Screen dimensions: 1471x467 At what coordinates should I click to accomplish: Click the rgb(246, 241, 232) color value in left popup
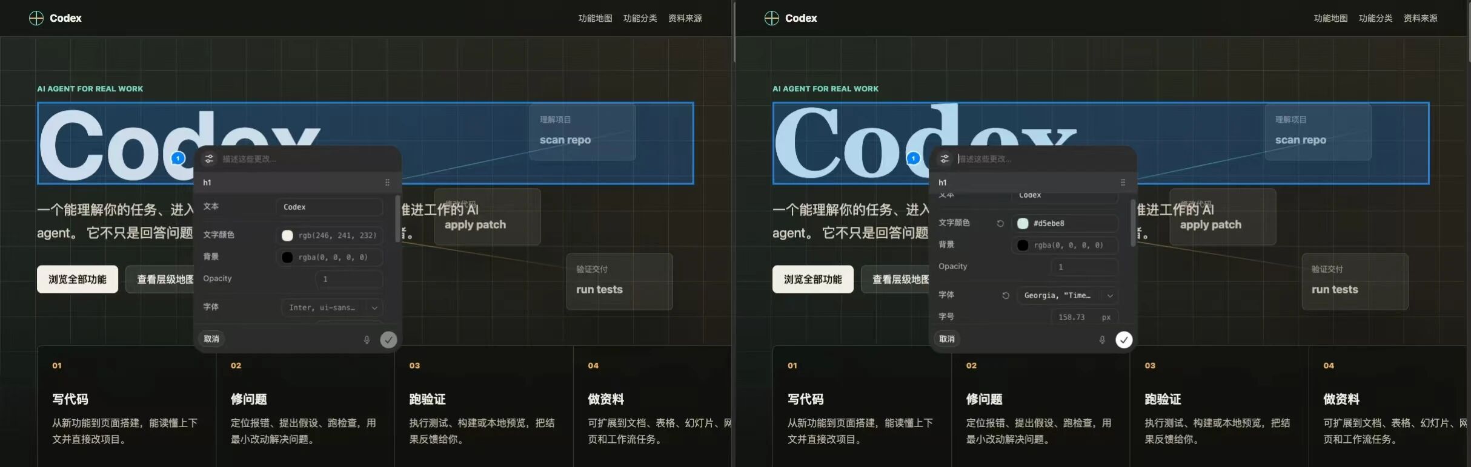pos(337,235)
